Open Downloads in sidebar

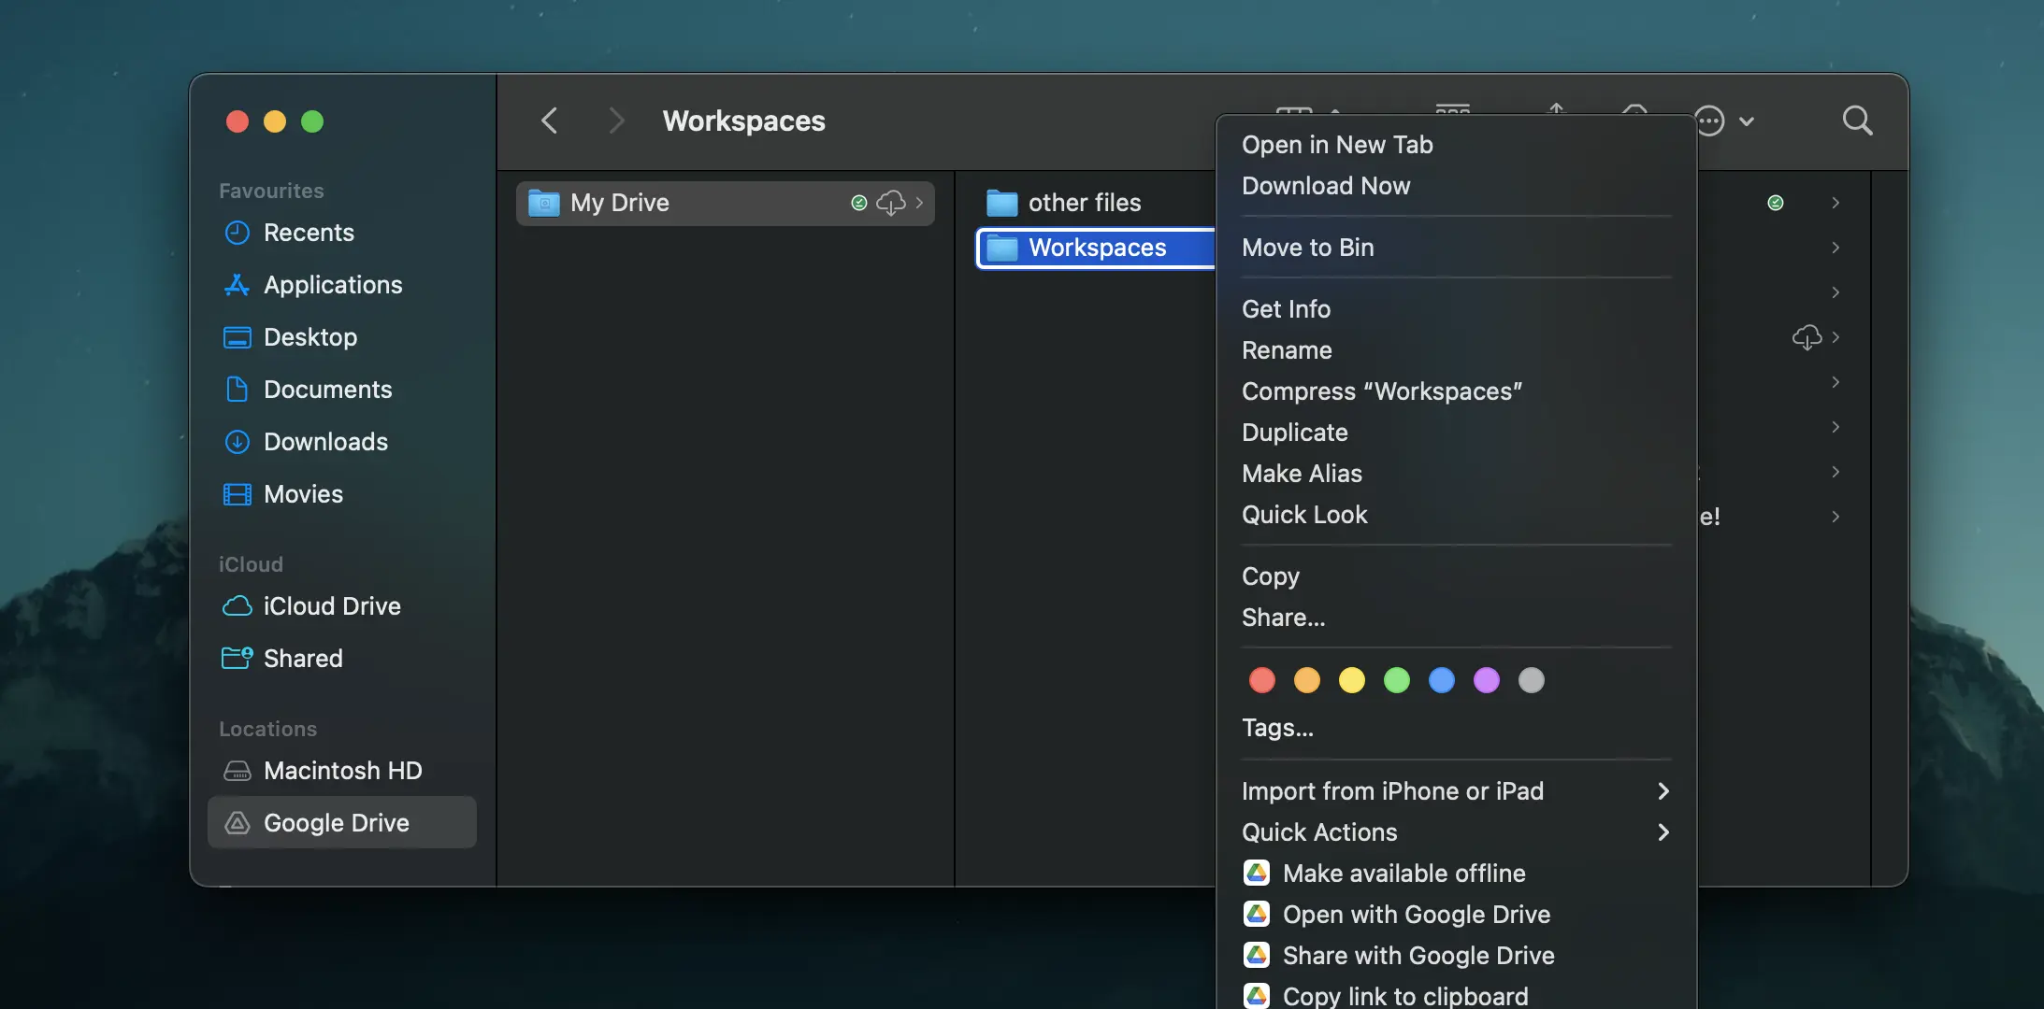pos(325,442)
